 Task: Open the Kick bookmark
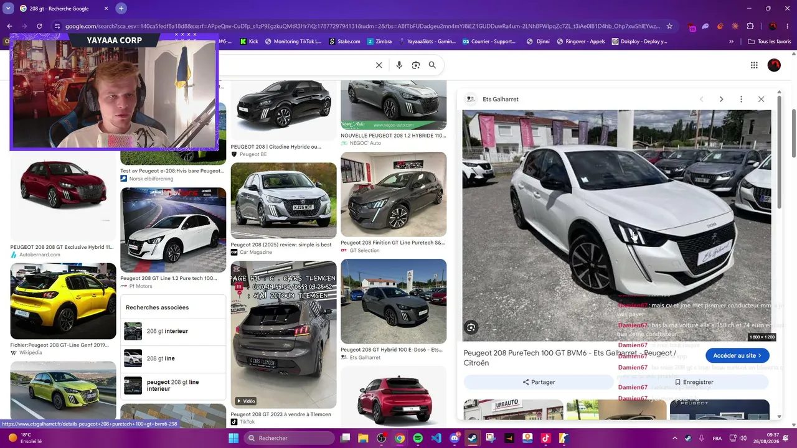(249, 42)
